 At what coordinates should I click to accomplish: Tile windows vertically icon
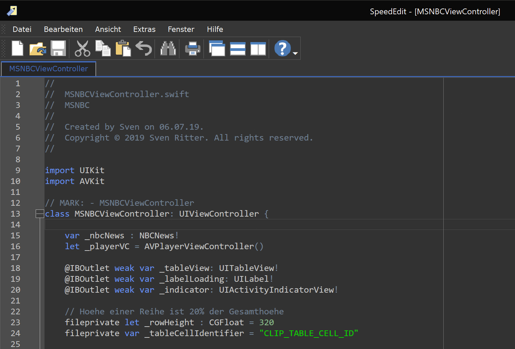pos(258,48)
